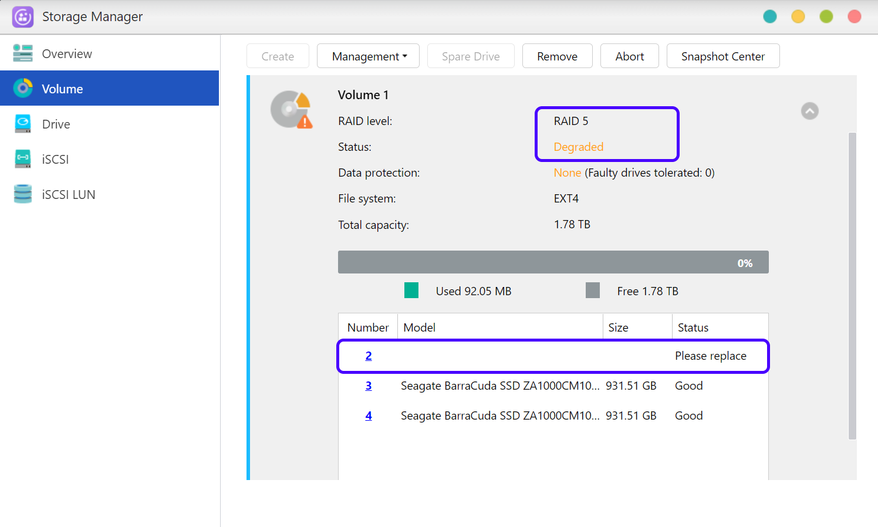Open Snapshot Center
The image size is (878, 527).
coord(722,56)
